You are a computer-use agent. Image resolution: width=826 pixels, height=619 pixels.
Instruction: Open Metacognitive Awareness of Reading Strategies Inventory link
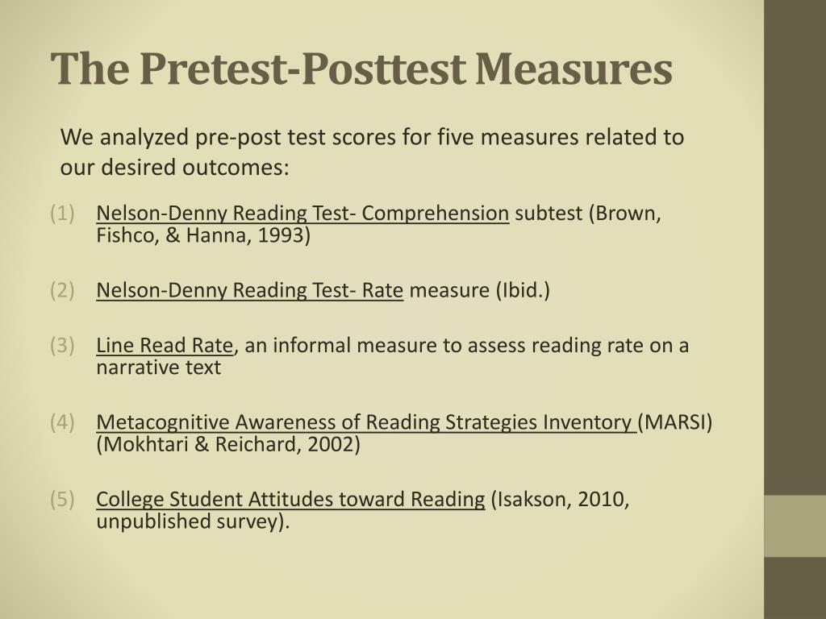pyautogui.click(x=366, y=422)
